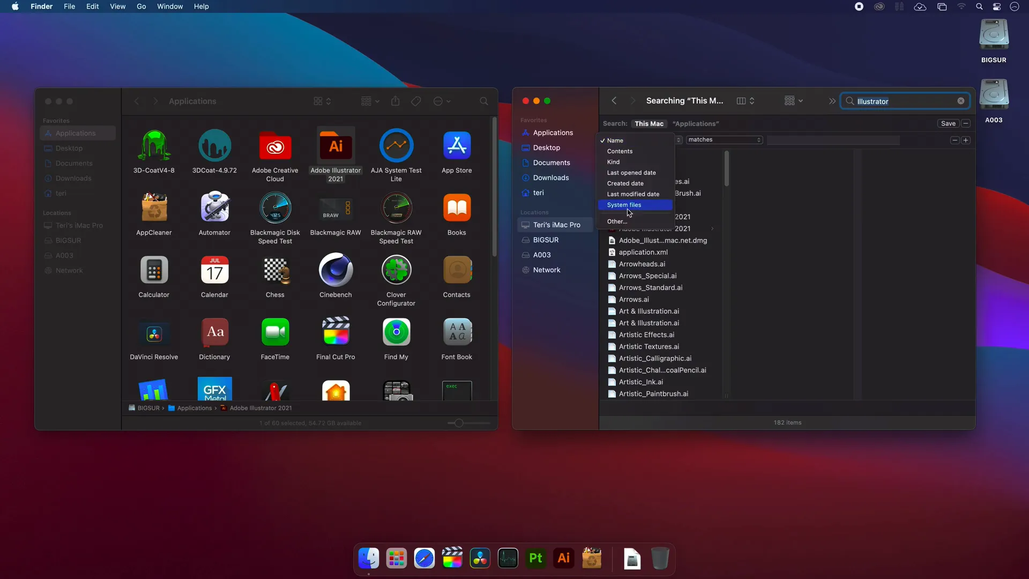This screenshot has height=579, width=1029.
Task: Select Calendar app icon
Action: tap(214, 270)
